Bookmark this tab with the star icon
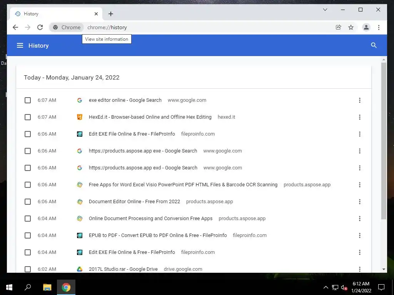 coord(351,27)
